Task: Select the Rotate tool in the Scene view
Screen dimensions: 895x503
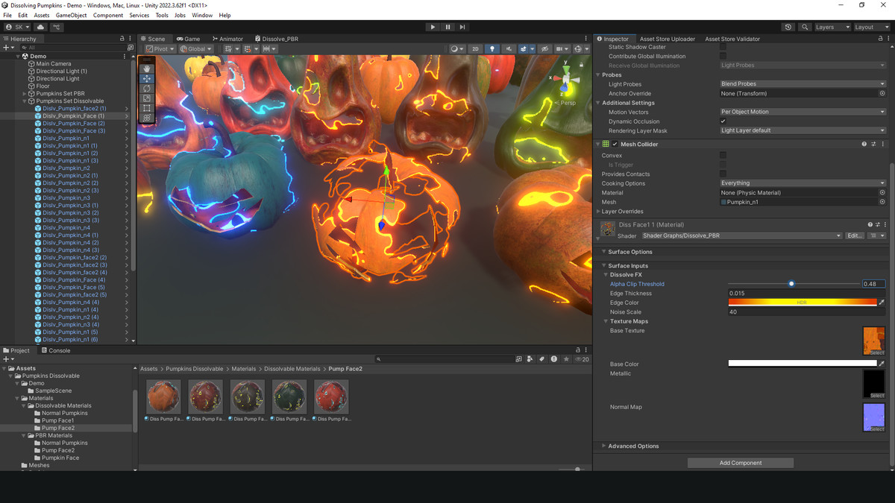Action: (x=146, y=88)
